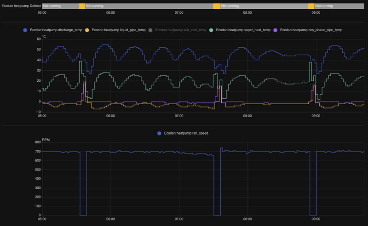The height and width of the screenshot is (226, 368).
Task: Hide the super_heat_temp series via its label
Action: pyautogui.click(x=243, y=30)
